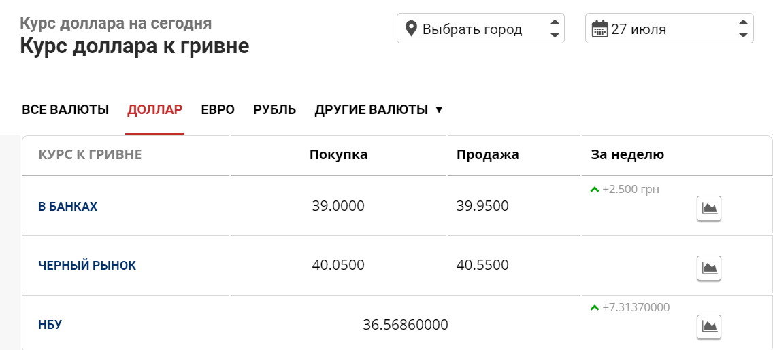Screen dimensions: 773x350
Task: Follow the НБУ link
Action: (x=50, y=325)
